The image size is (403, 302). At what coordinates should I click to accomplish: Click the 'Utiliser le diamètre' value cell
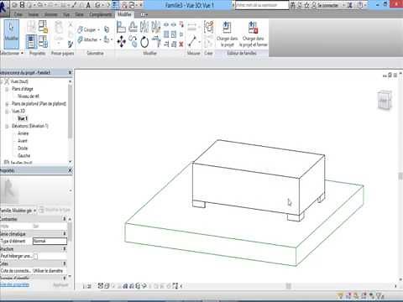point(50,271)
